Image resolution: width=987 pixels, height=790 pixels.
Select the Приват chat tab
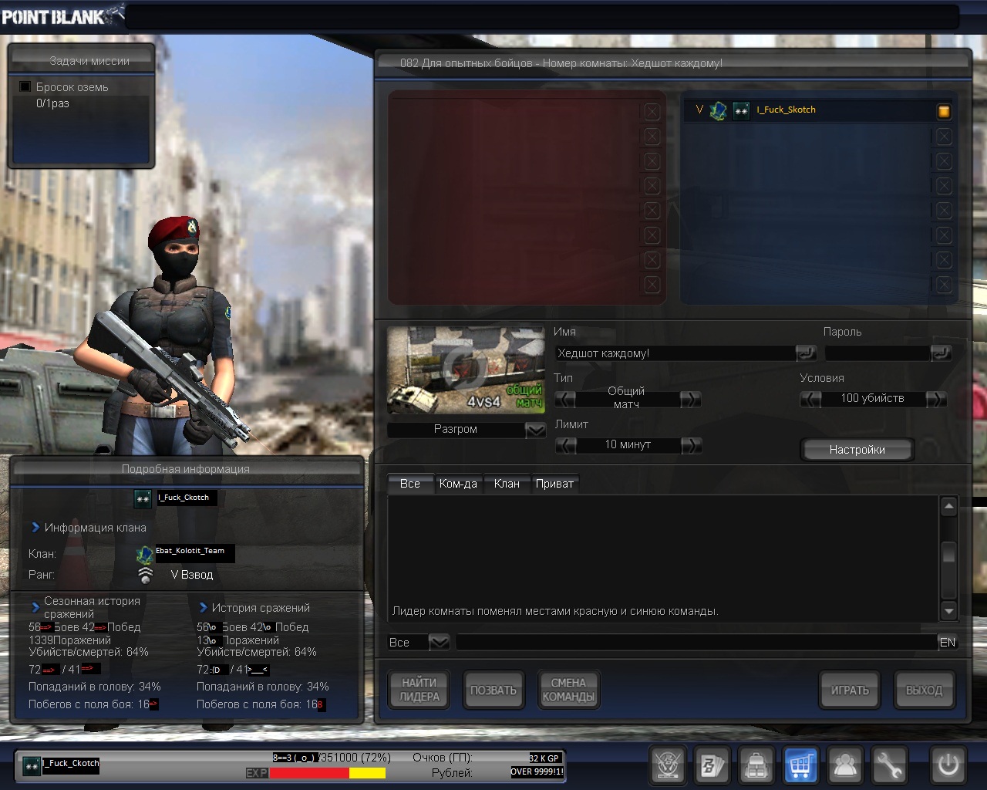554,484
